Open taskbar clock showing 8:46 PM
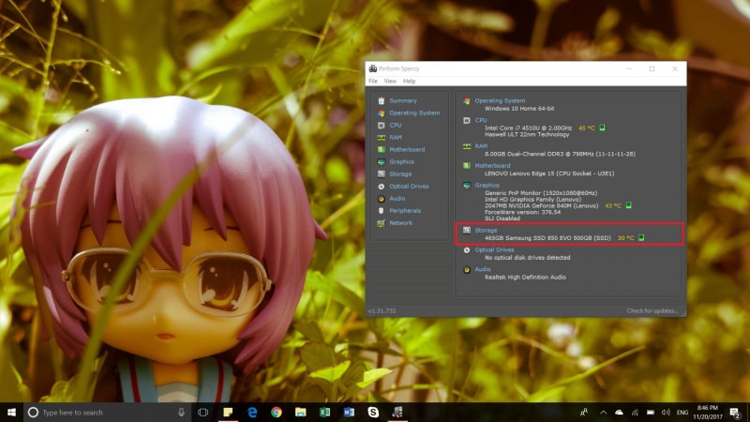This screenshot has width=750, height=422. click(x=708, y=412)
